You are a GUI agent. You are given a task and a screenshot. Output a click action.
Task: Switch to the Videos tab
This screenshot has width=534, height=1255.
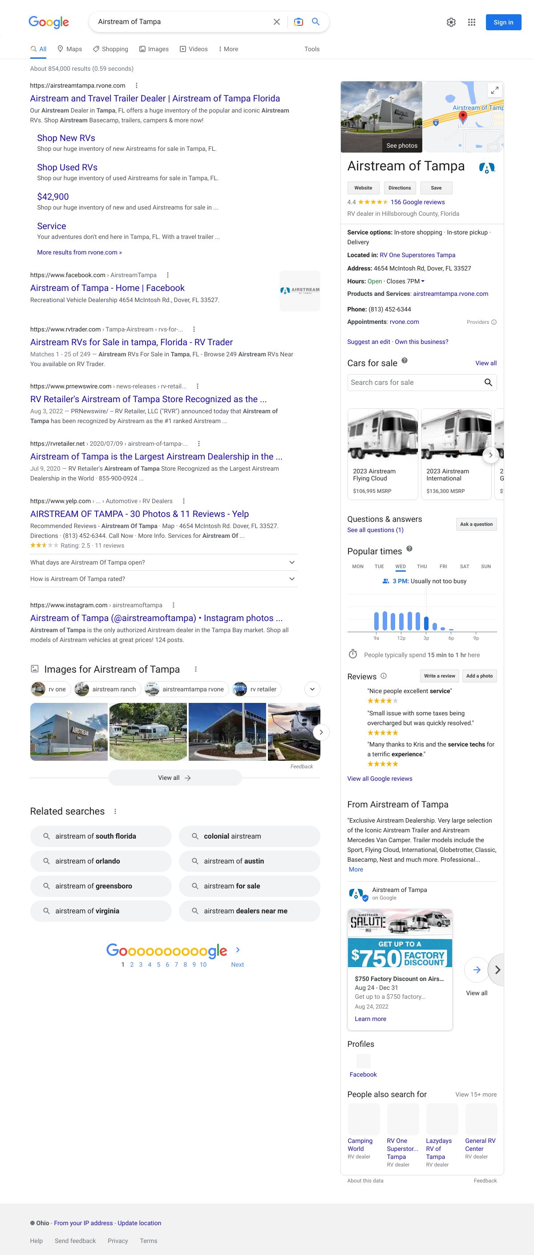pos(194,49)
